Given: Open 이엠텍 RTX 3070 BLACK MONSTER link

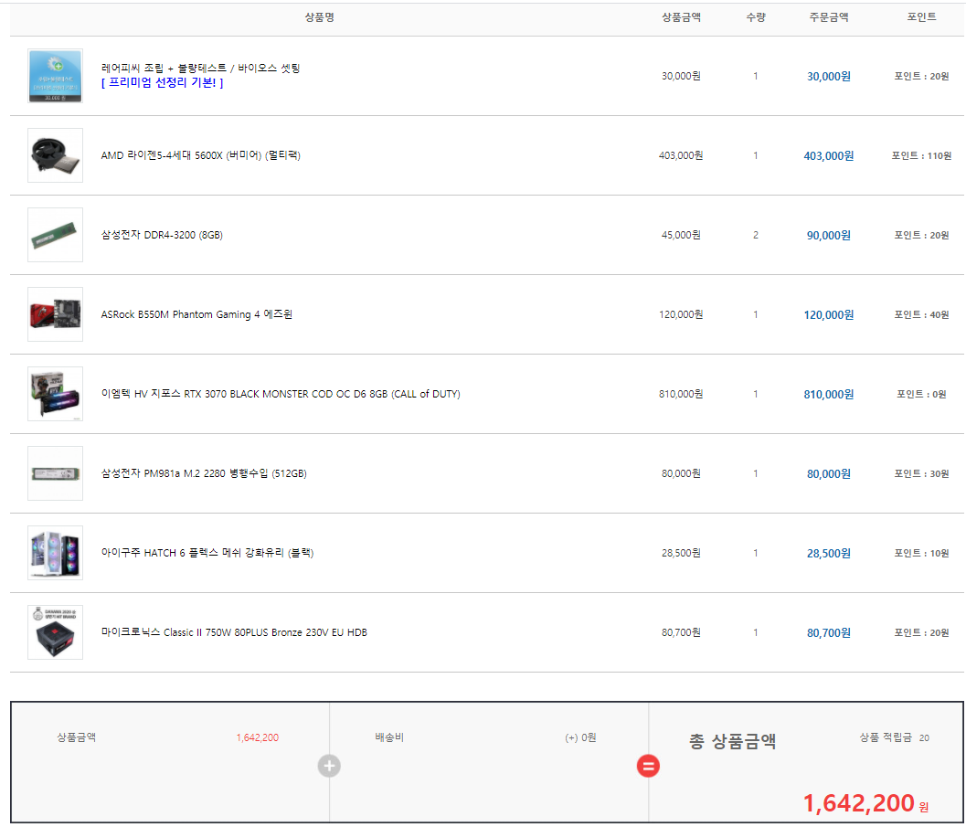Looking at the screenshot, I should click(x=281, y=394).
